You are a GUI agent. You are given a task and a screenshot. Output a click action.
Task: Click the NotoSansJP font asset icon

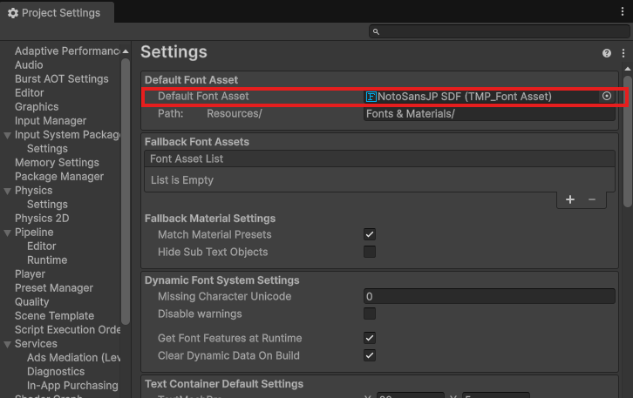click(371, 97)
